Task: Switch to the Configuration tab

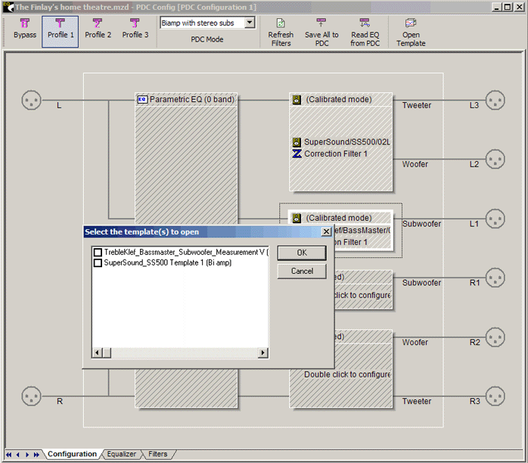Action: (x=72, y=454)
